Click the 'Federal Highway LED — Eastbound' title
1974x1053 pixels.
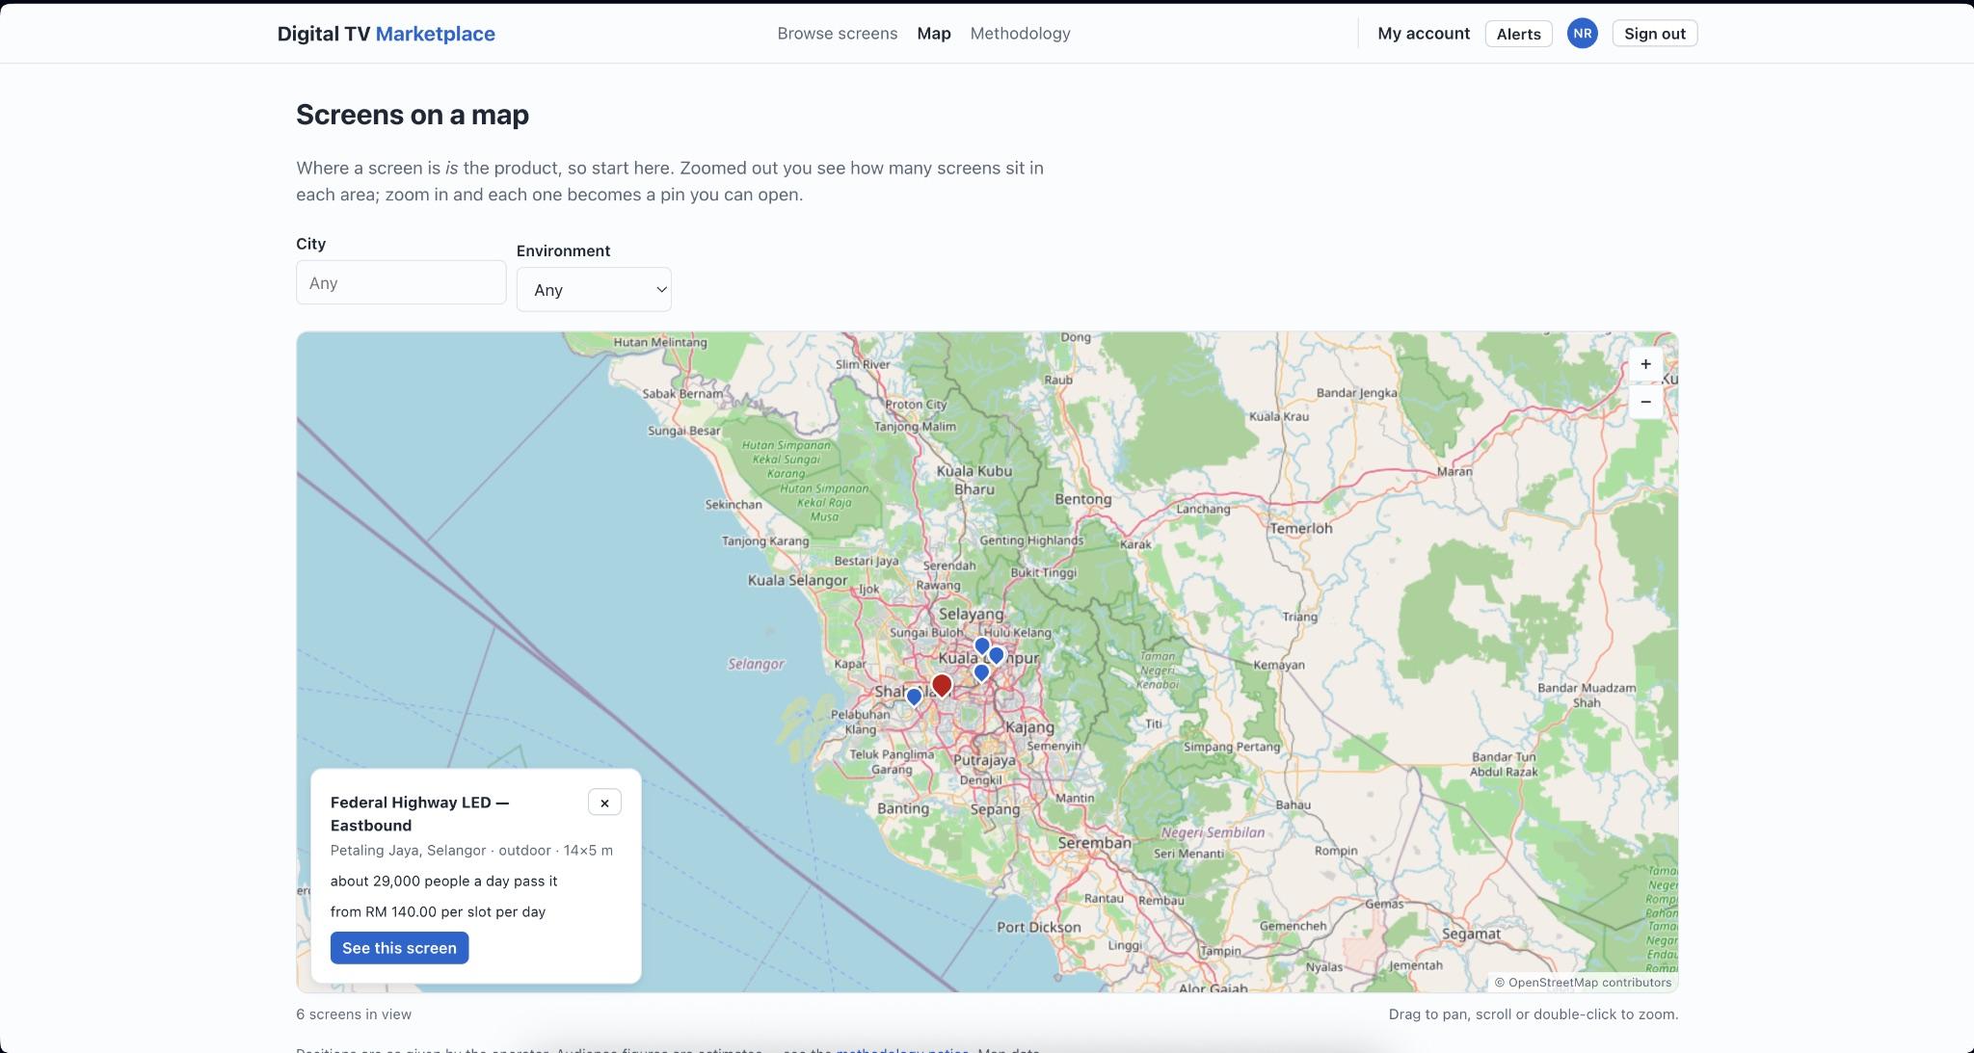tap(419, 814)
